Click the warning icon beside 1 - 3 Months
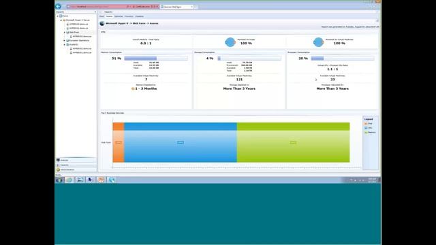 133,88
